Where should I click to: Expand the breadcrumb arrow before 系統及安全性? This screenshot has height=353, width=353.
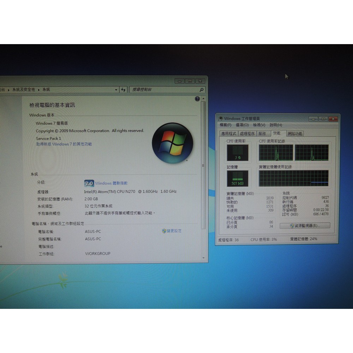point(10,90)
